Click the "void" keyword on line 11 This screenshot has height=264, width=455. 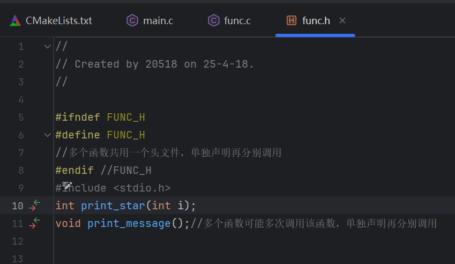click(68, 223)
